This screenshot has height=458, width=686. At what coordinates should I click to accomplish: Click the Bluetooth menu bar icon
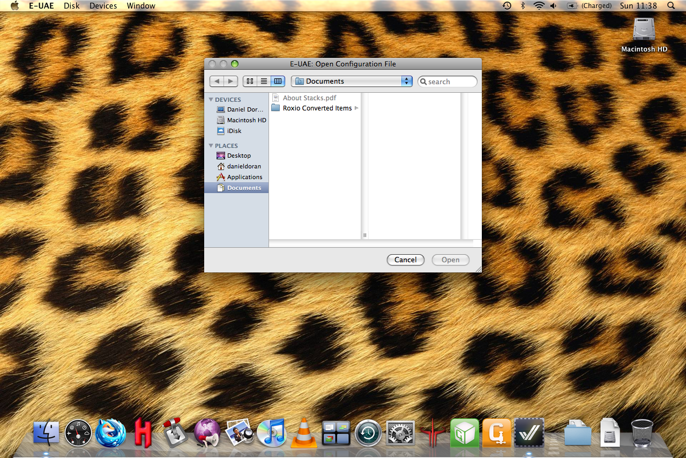coord(523,6)
